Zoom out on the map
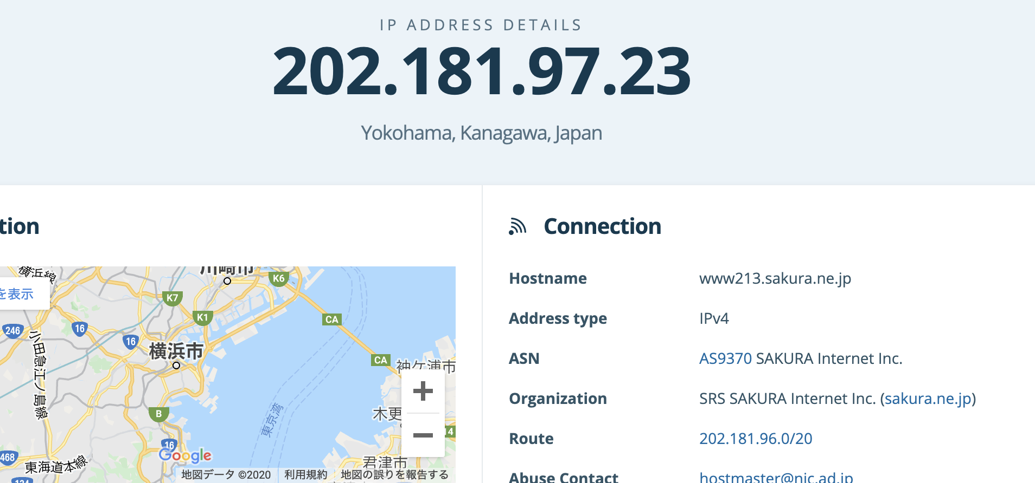This screenshot has width=1035, height=483. point(423,435)
